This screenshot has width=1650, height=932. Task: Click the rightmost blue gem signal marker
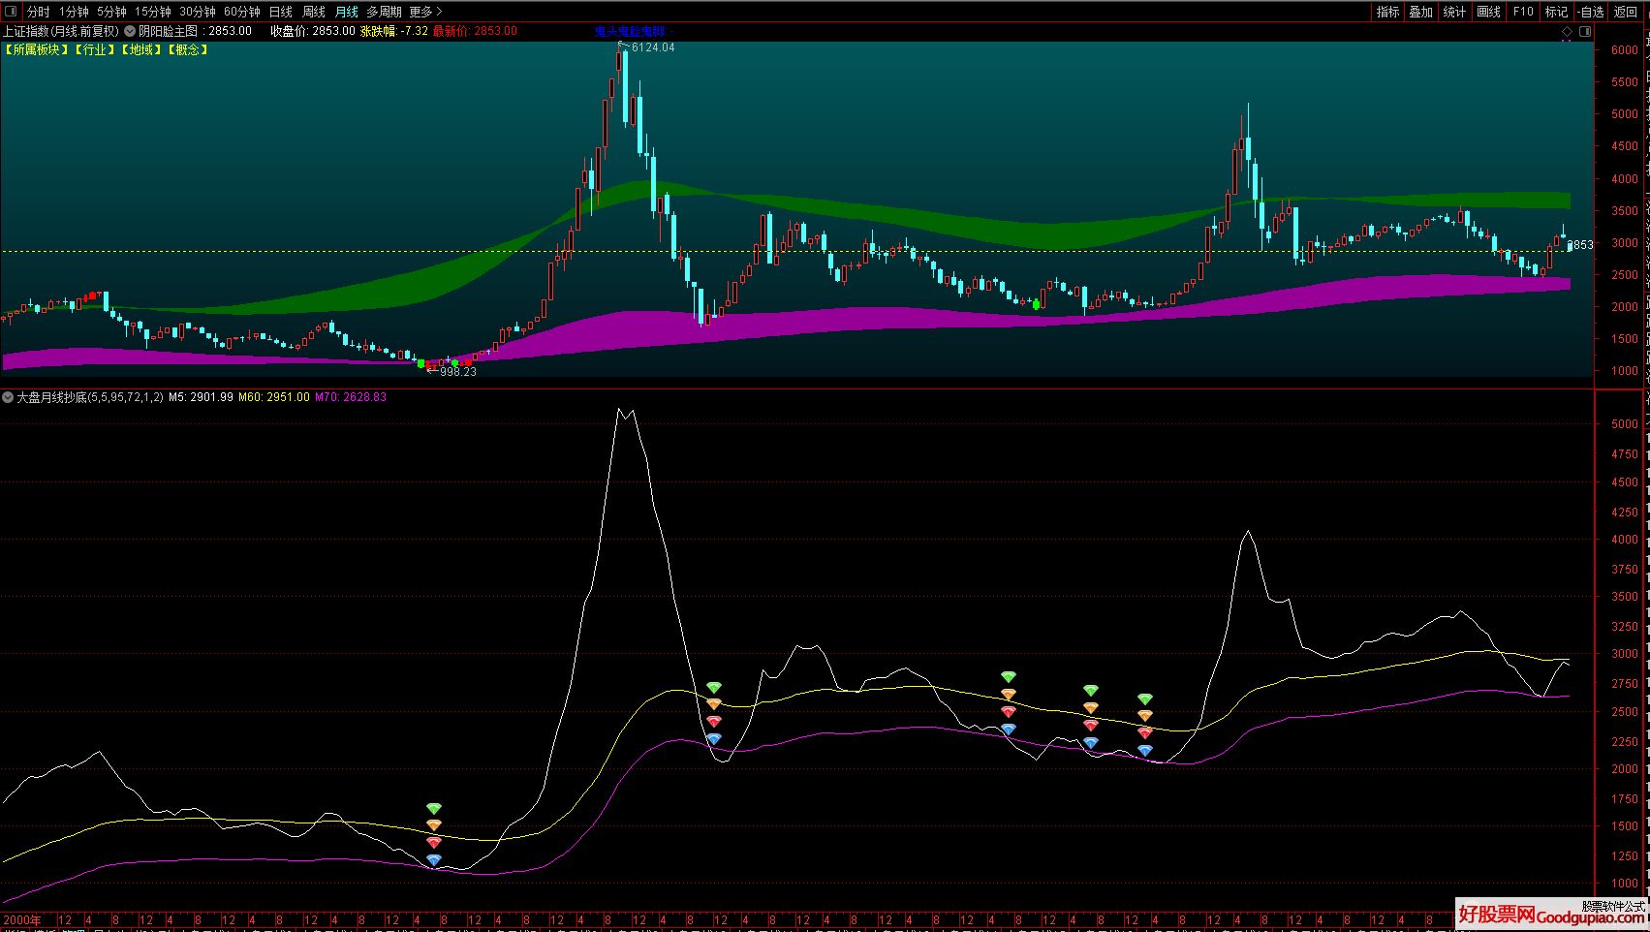[1145, 751]
